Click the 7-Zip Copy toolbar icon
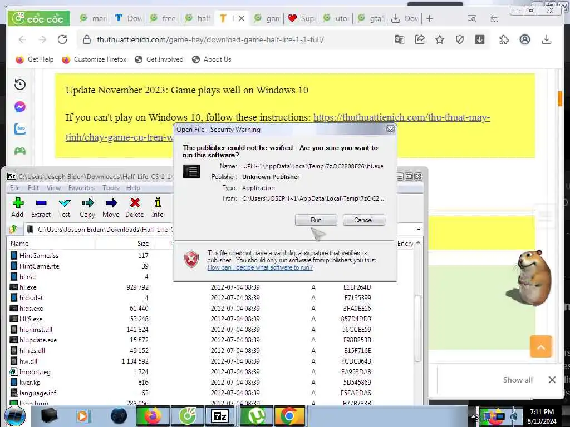The height and width of the screenshot is (427, 570). tap(87, 208)
